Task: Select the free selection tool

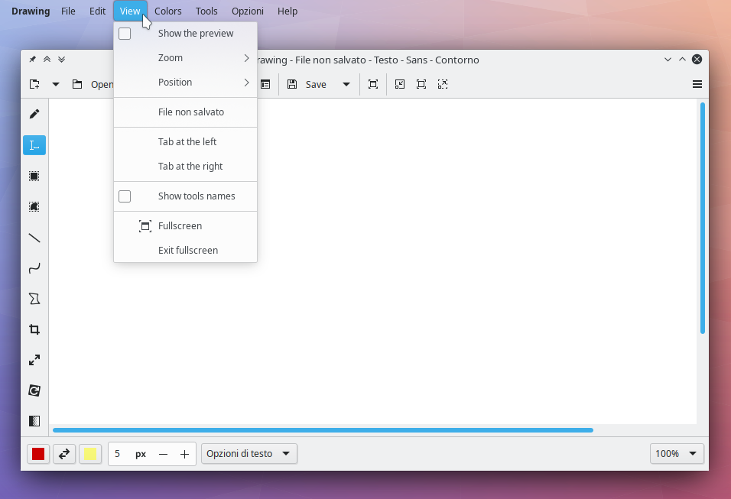Action: pyautogui.click(x=34, y=207)
